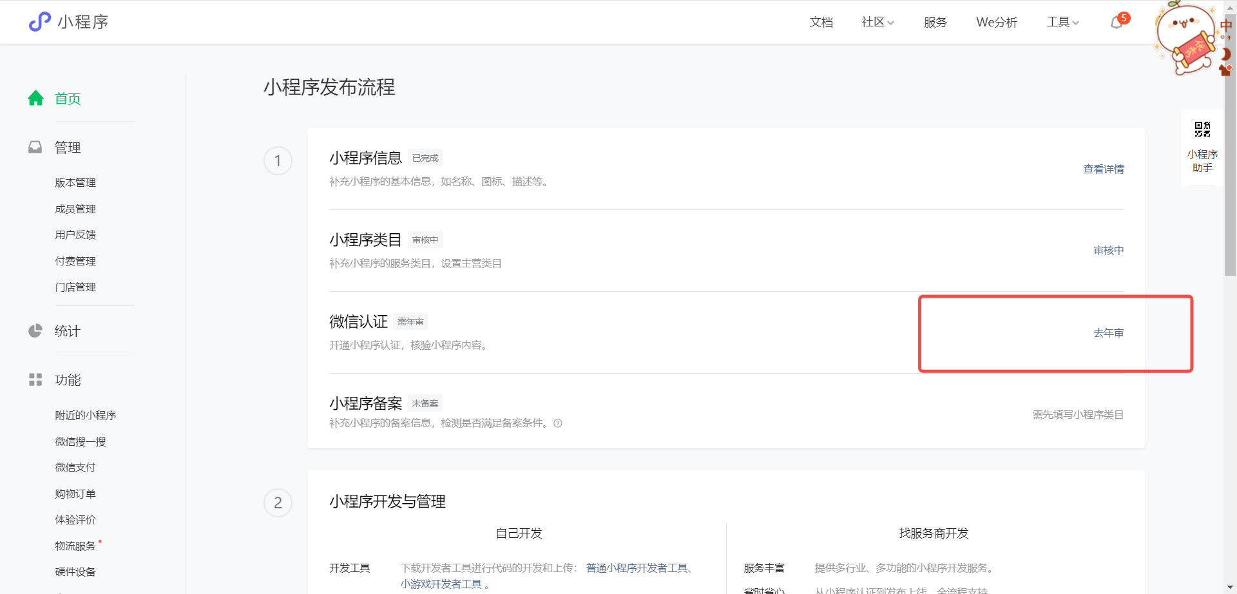Open the 服务 menu item
This screenshot has height=594, width=1237.
tap(935, 23)
